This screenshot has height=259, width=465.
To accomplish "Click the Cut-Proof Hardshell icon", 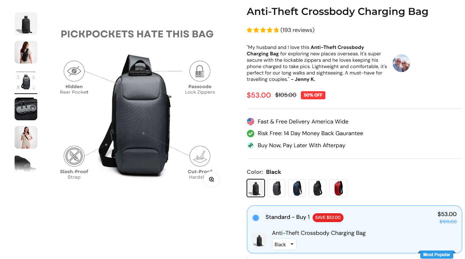I will [x=200, y=155].
